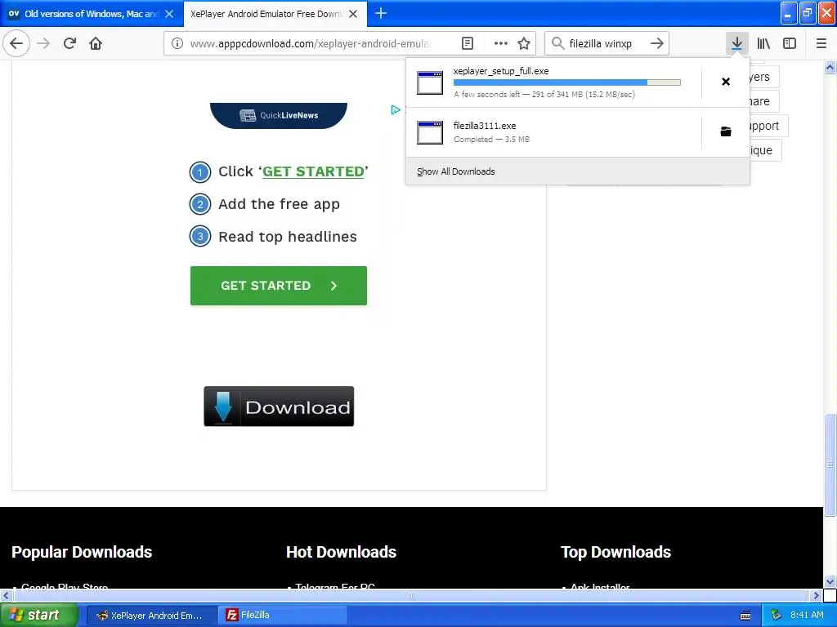Submit search with the arrow button
Viewport: 837px width, 627px height.
[656, 43]
